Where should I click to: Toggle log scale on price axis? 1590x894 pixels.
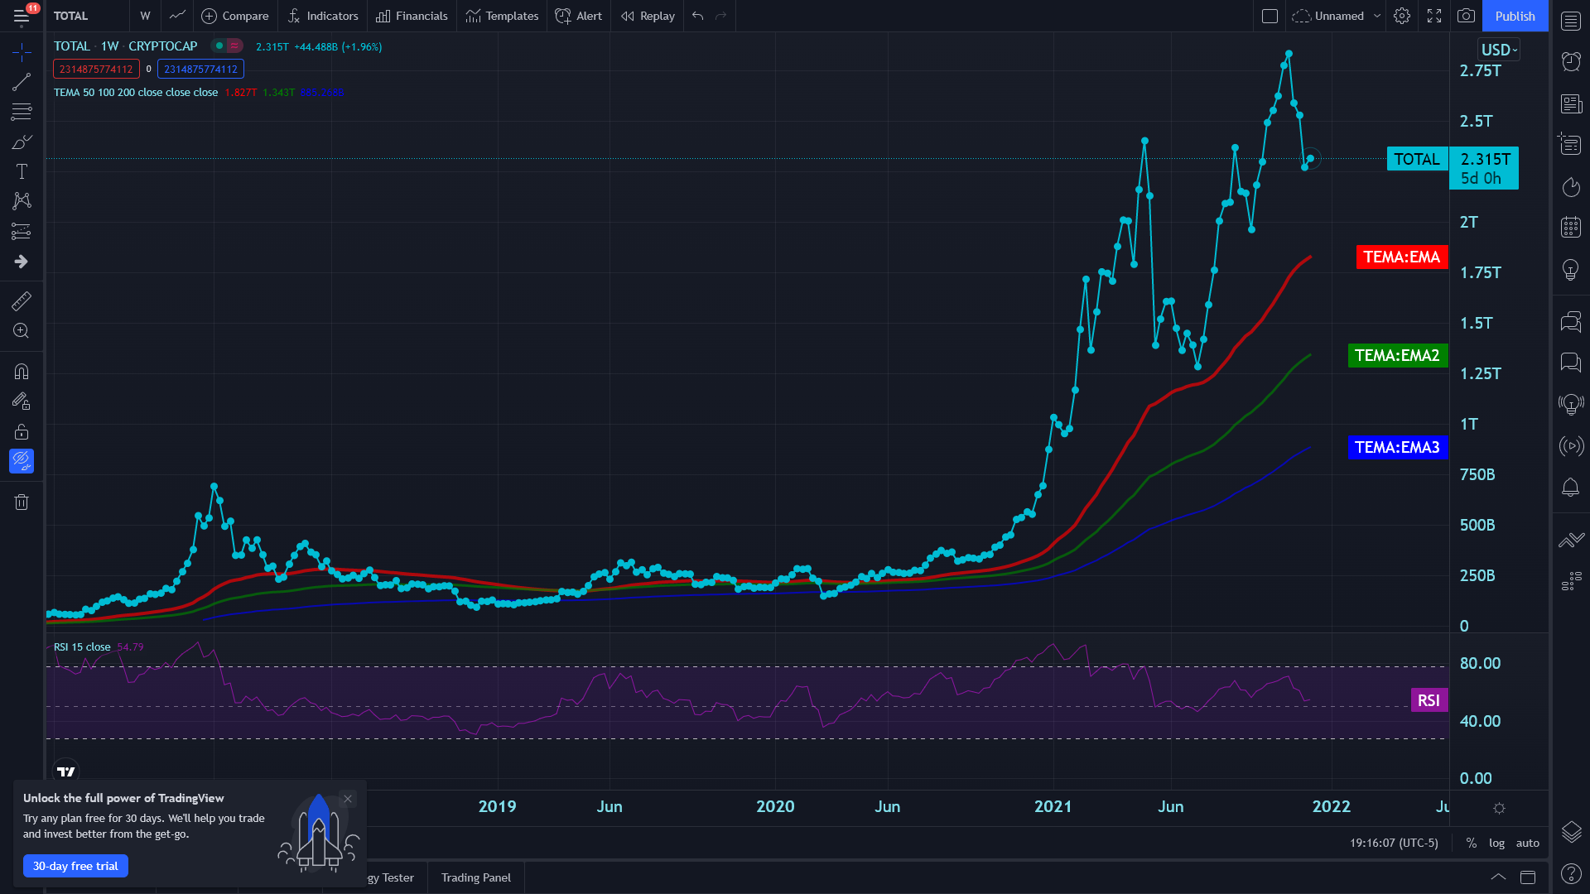[1496, 843]
